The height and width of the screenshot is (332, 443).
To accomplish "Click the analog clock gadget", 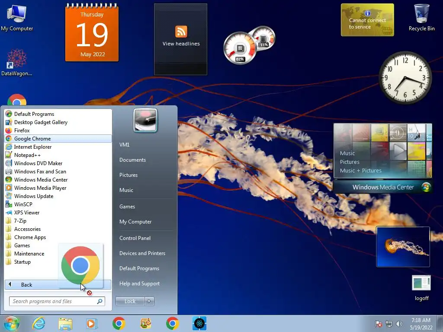I will pos(405,77).
